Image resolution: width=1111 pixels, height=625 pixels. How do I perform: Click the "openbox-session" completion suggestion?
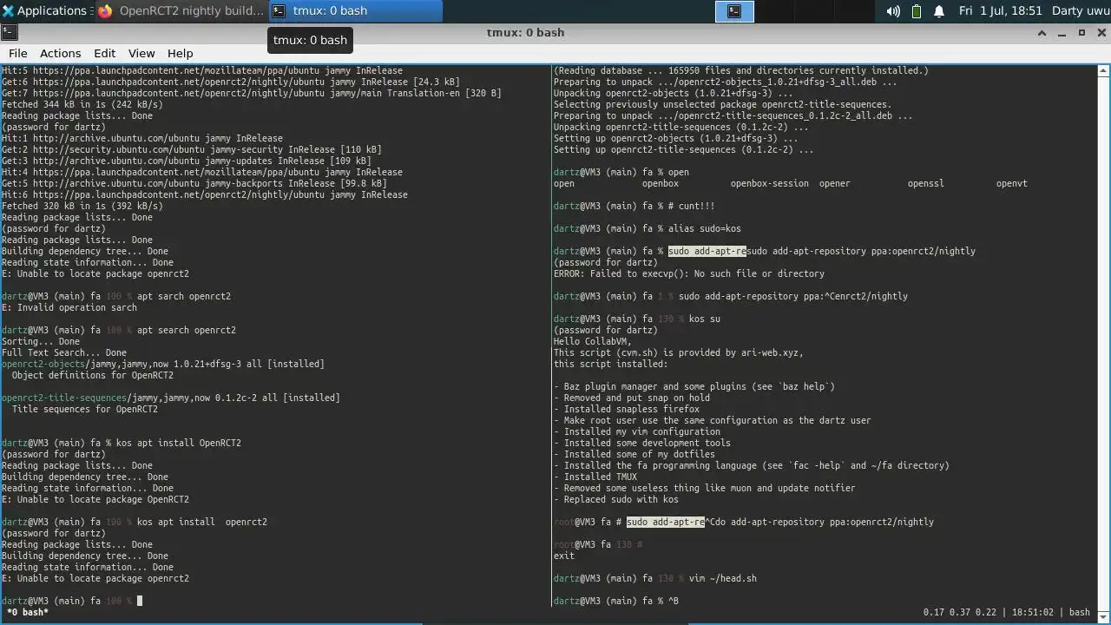click(x=770, y=183)
